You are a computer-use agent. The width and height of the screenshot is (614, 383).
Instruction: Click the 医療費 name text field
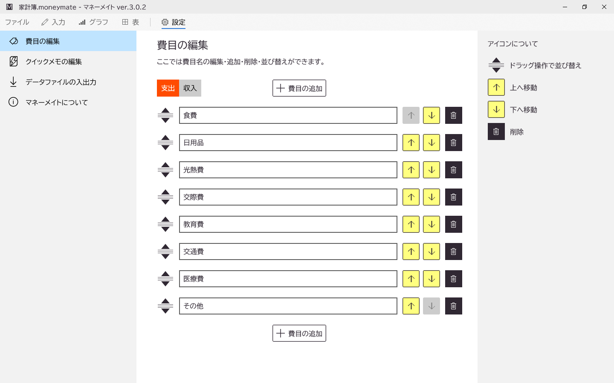[288, 279]
